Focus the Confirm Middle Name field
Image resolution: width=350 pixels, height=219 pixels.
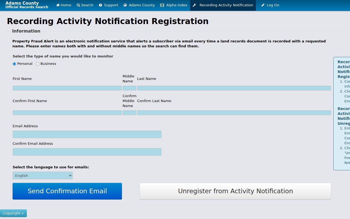[129, 113]
